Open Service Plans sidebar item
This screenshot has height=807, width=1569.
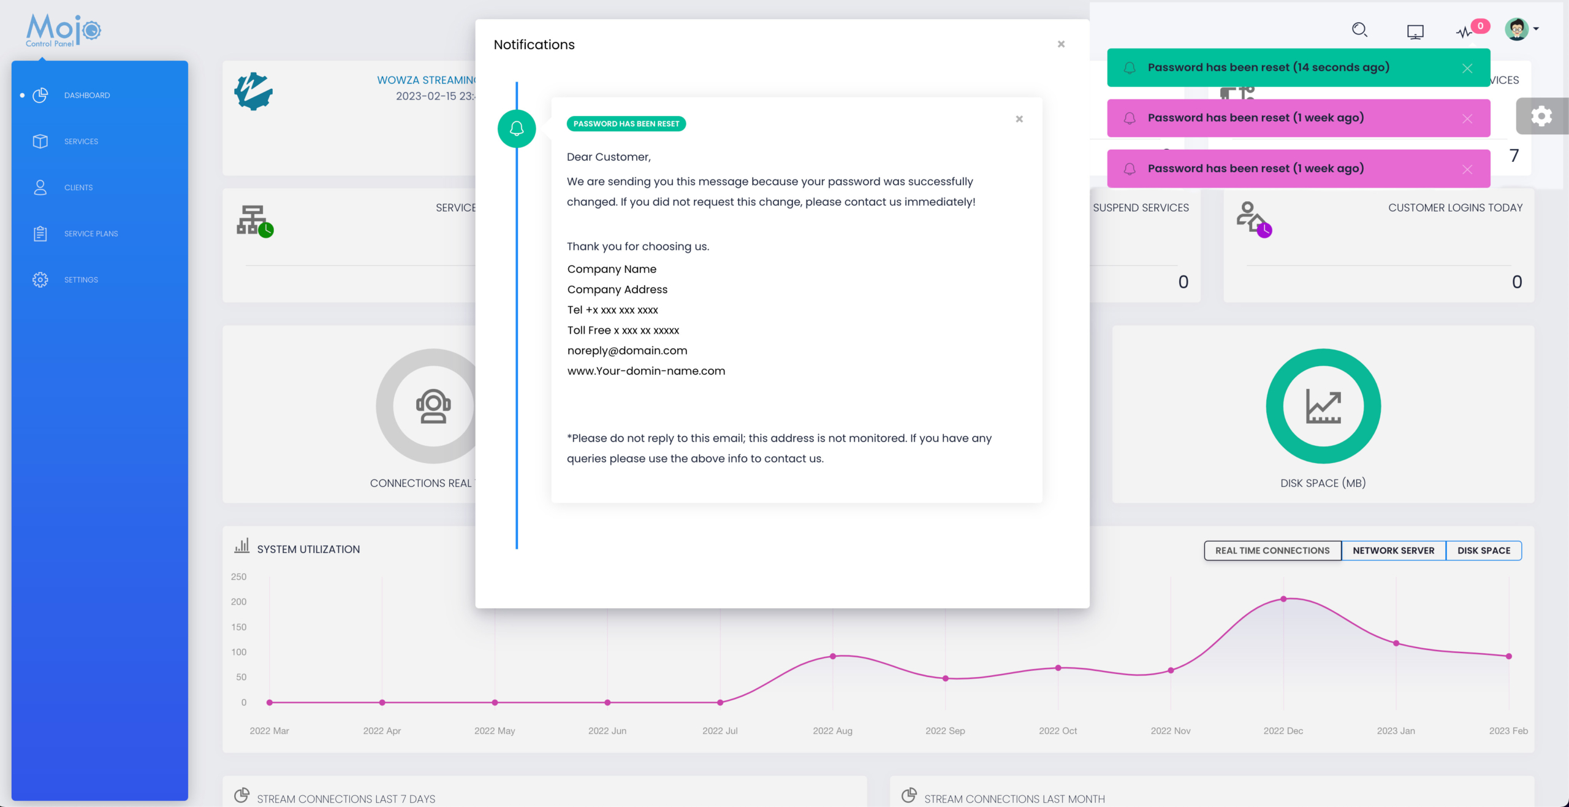[91, 234]
